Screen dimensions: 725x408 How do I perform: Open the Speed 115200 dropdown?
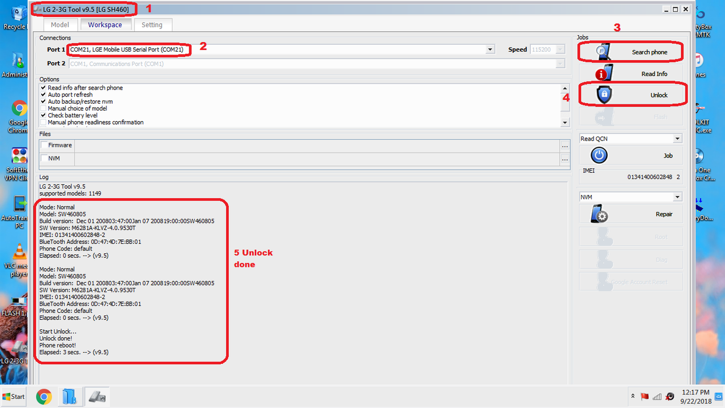pyautogui.click(x=561, y=50)
